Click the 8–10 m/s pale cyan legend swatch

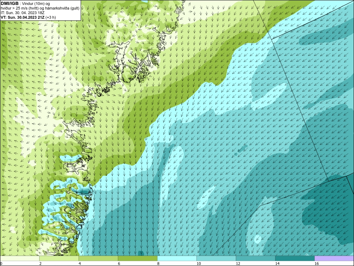tap(177, 258)
